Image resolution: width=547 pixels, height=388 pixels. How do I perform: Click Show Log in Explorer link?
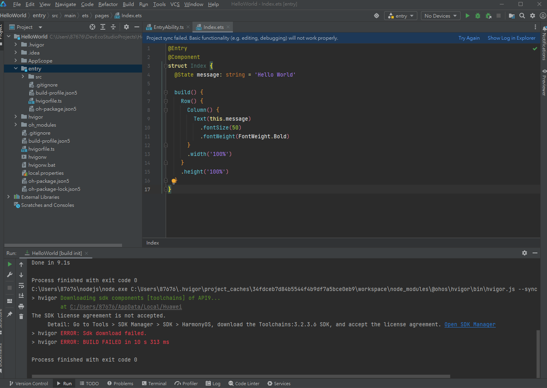[x=511, y=38]
